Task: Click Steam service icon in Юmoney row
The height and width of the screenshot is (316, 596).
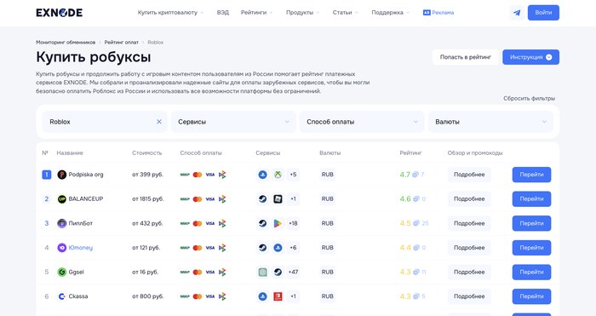Action: [x=262, y=248]
